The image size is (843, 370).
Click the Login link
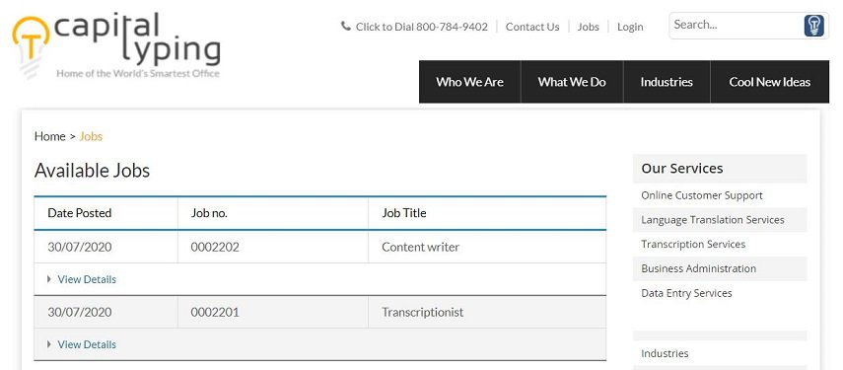click(630, 27)
